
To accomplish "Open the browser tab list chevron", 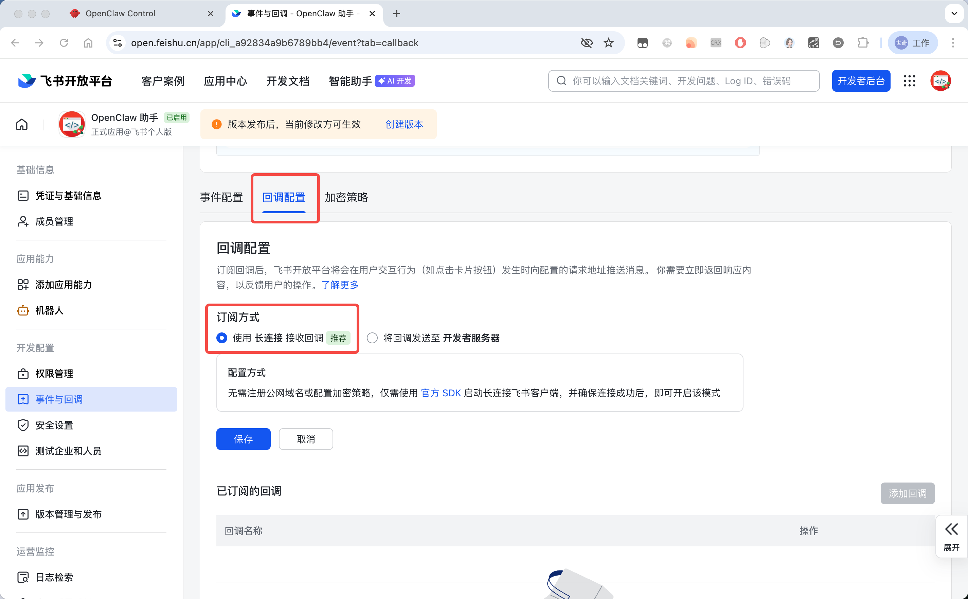I will tap(954, 13).
